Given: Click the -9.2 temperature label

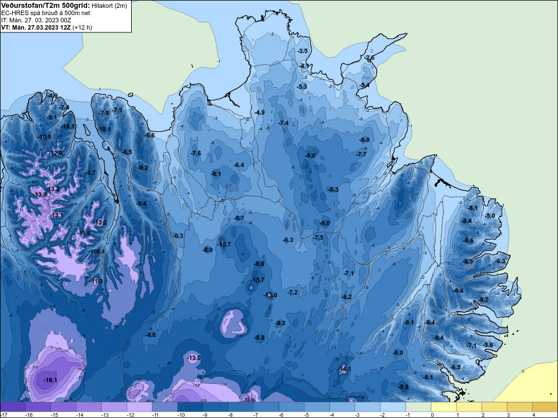Looking at the screenshot, I should 143,168.
